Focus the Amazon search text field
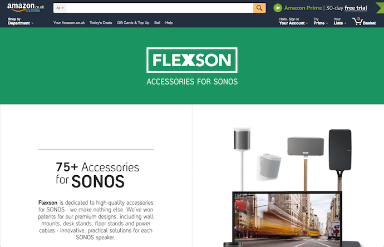 pos(160,8)
